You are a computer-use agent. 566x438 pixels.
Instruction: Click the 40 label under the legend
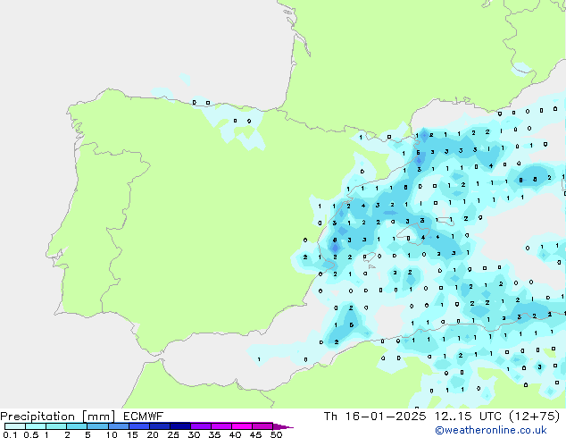[235, 435]
